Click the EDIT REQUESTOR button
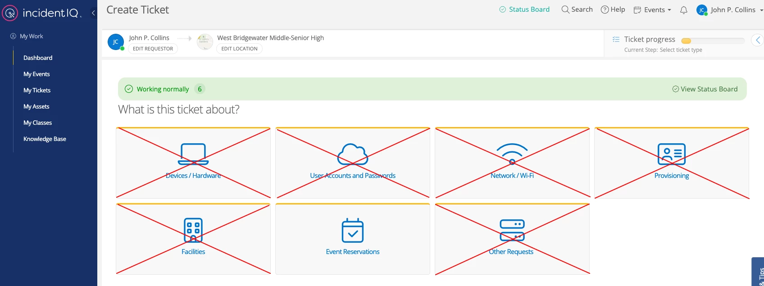The width and height of the screenshot is (764, 286). [x=153, y=49]
